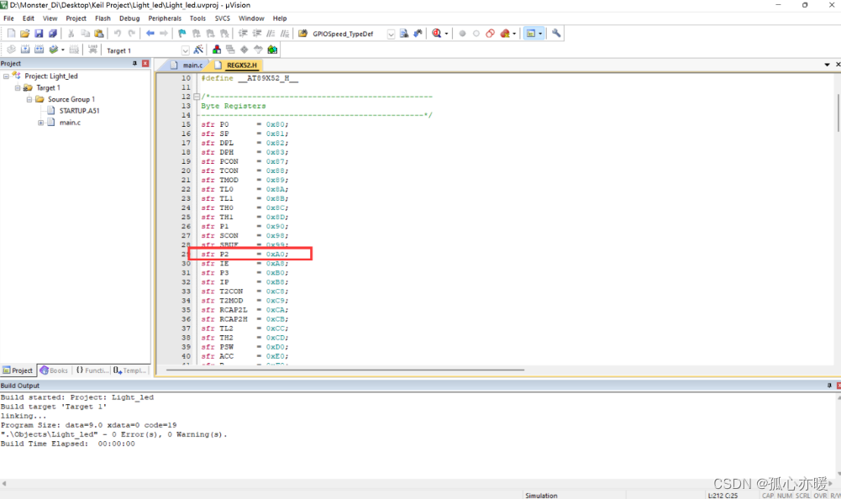Click the Paste clipboard icon
Viewport: 841px width, 499px height.
[x=99, y=34]
